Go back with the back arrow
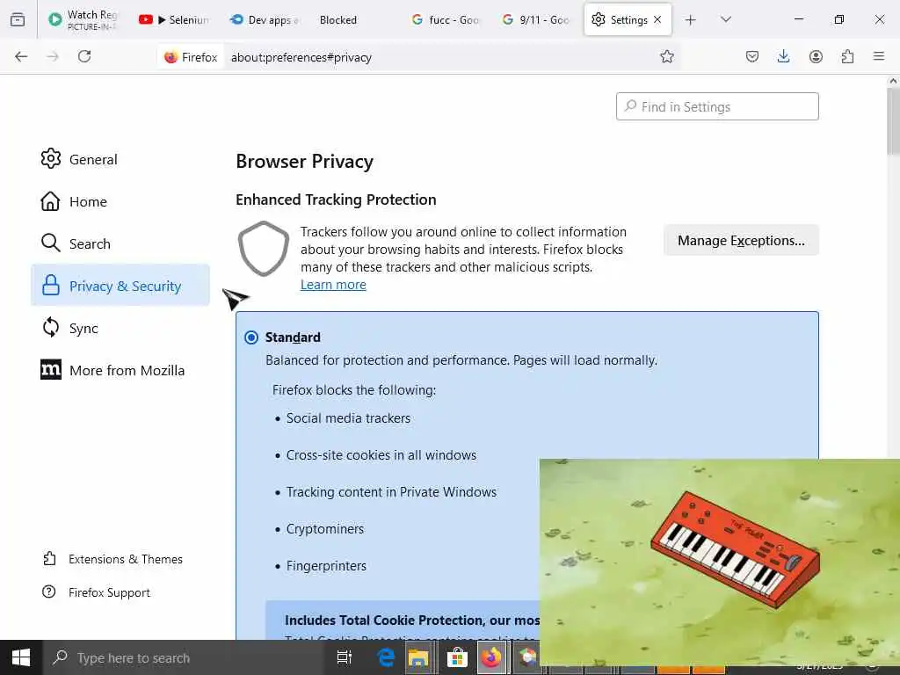900x675 pixels. (x=21, y=56)
